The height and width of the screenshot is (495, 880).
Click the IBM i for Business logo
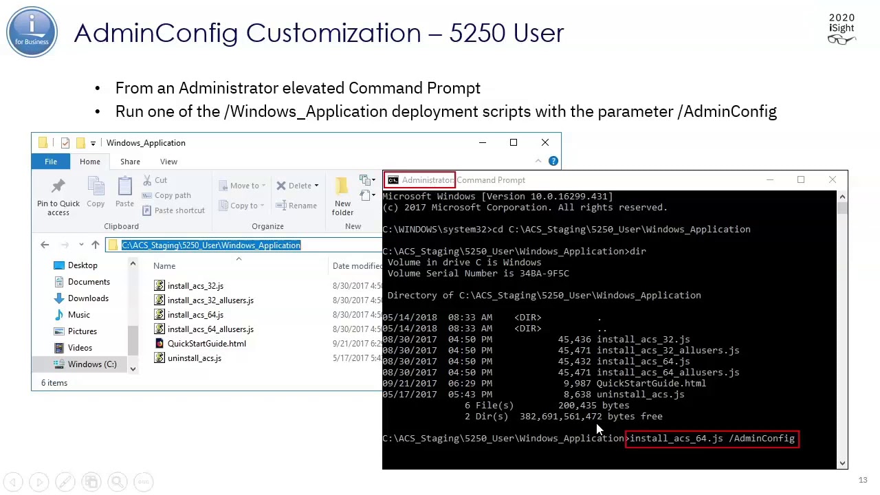[x=32, y=32]
